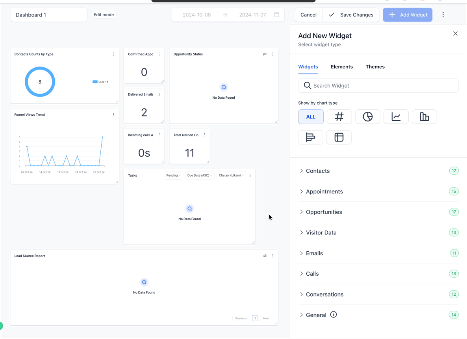Filter widgets by pie chart type
467x339 pixels.
pos(367,116)
